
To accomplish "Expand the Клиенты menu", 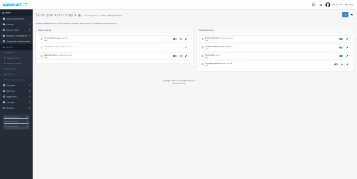I will [x=16, y=91].
